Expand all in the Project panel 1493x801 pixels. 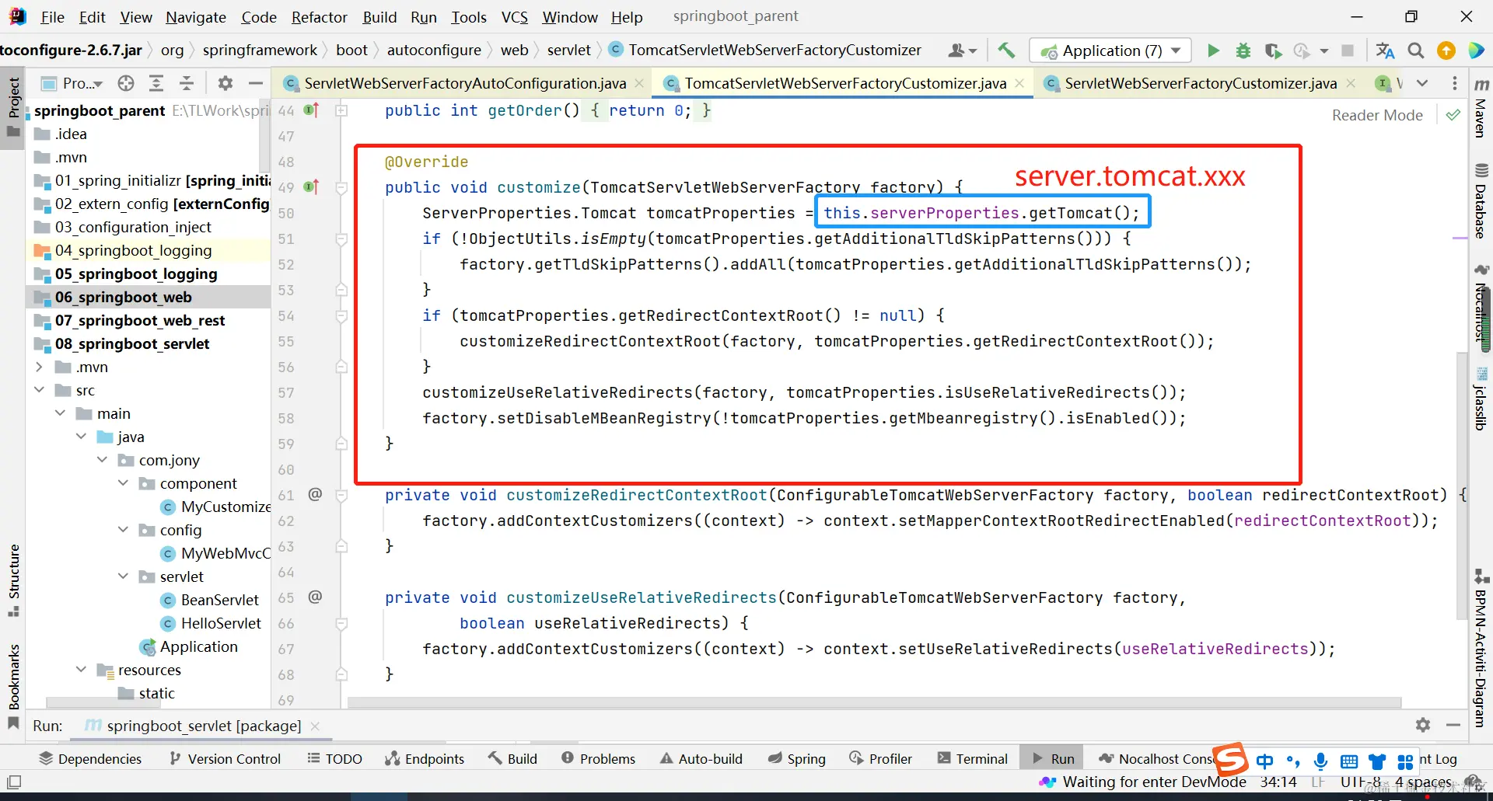156,83
